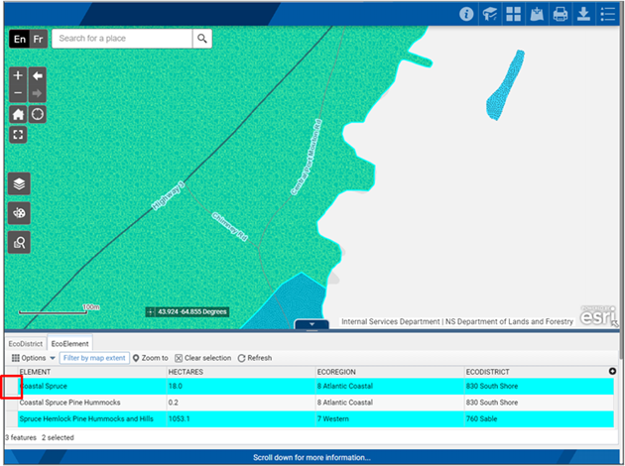
Task: Click the Zoom to button
Action: [x=150, y=358]
